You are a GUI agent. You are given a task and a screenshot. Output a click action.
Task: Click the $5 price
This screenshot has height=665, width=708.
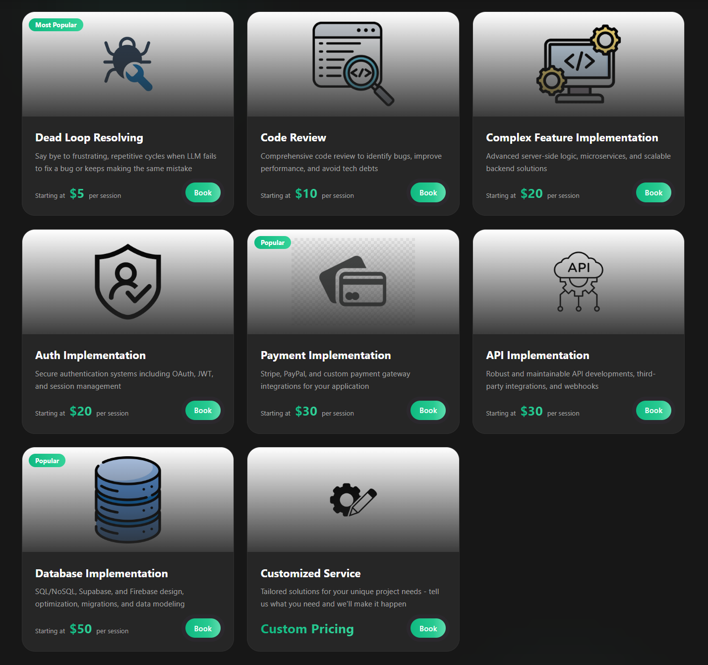(77, 193)
